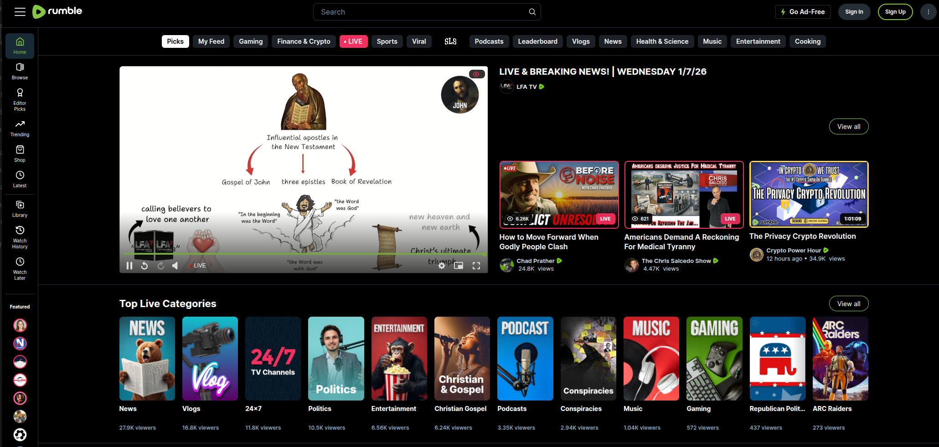Screen dimensions: 939x447
Task: Click the Sign Up button
Action: click(895, 12)
